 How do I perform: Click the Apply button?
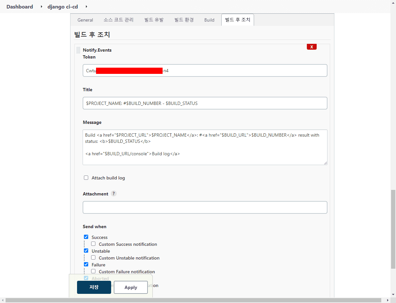tap(131, 287)
